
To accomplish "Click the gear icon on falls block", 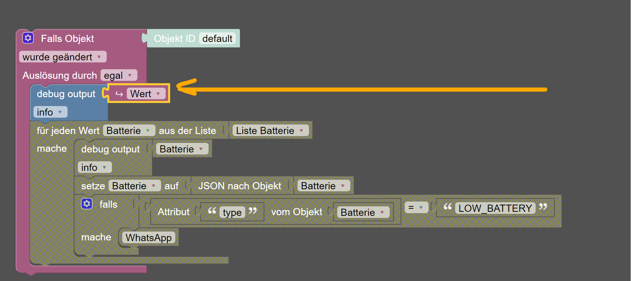I will pos(87,204).
